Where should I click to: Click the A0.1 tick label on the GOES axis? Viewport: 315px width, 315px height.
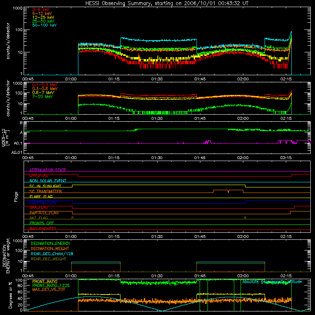click(18, 143)
